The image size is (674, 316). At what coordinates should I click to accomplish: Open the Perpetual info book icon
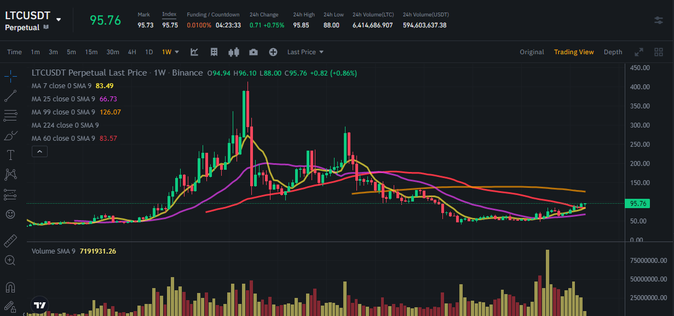point(46,27)
